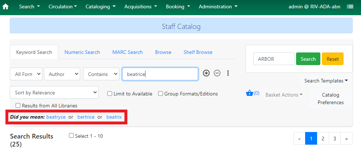
Task: Check Results from All Libraries
Action: (x=18, y=106)
